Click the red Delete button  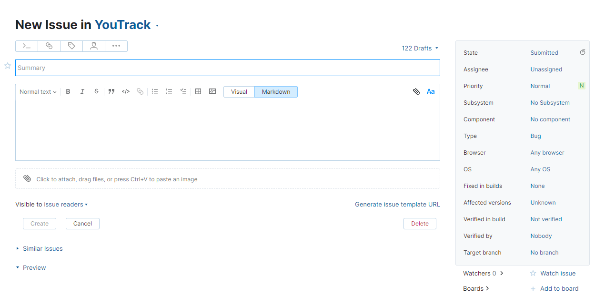[420, 224]
